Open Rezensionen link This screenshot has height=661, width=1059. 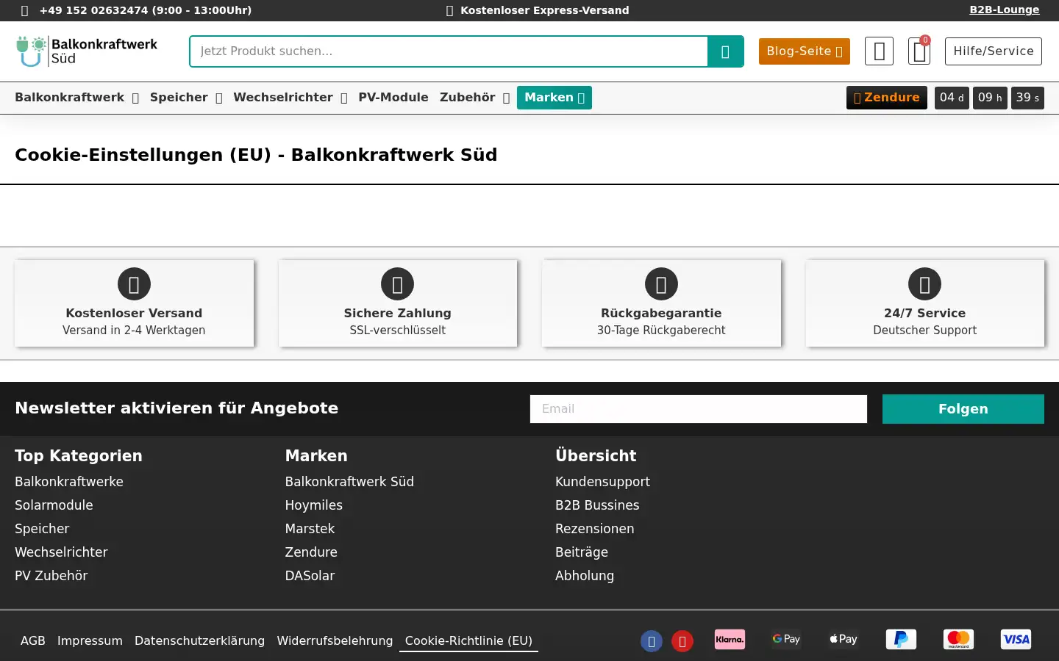(x=594, y=529)
